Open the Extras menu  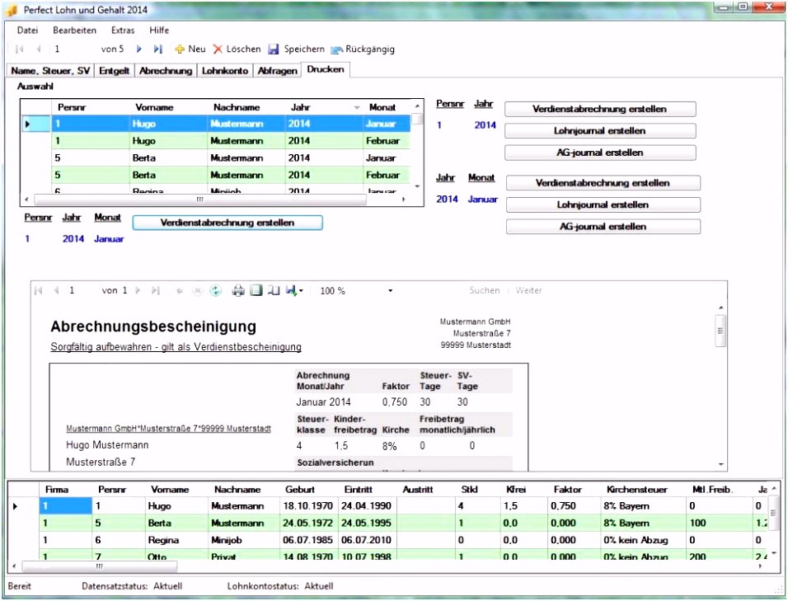pos(123,31)
